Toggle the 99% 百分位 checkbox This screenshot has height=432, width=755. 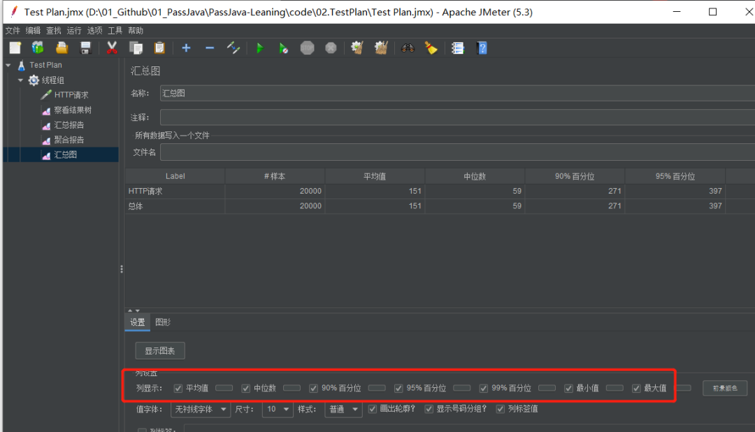tap(484, 388)
